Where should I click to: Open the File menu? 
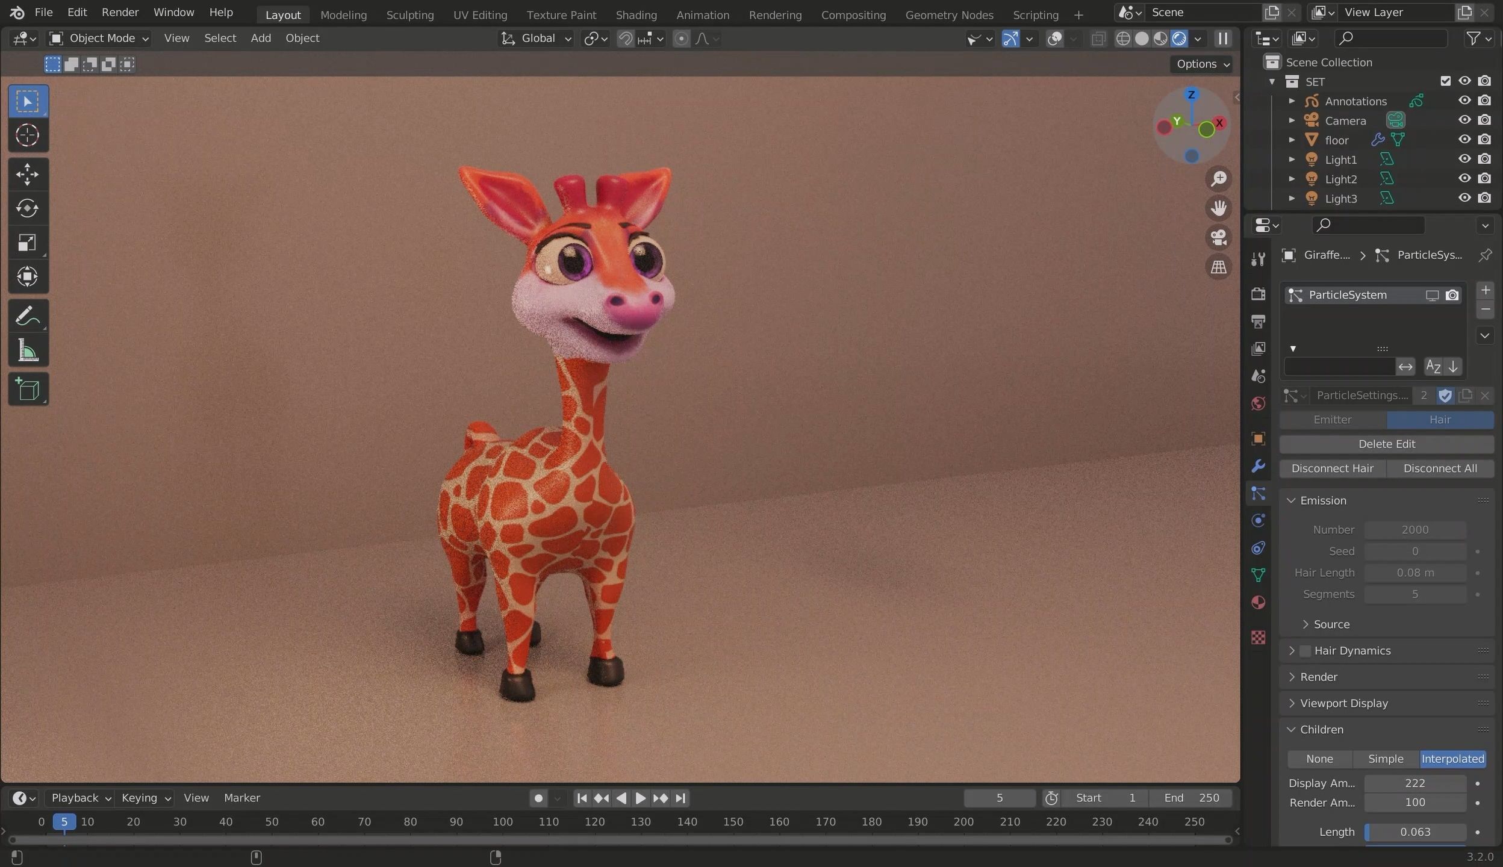43,12
